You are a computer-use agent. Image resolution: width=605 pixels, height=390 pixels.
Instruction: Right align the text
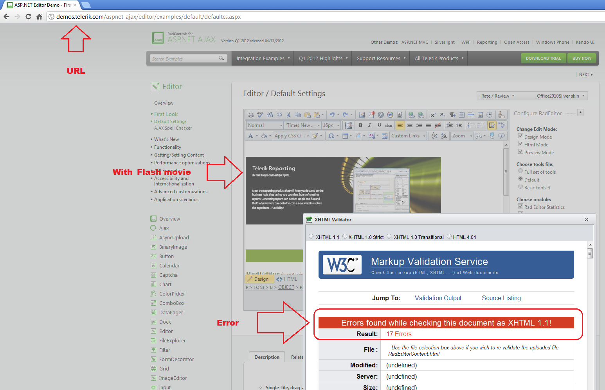click(x=419, y=125)
